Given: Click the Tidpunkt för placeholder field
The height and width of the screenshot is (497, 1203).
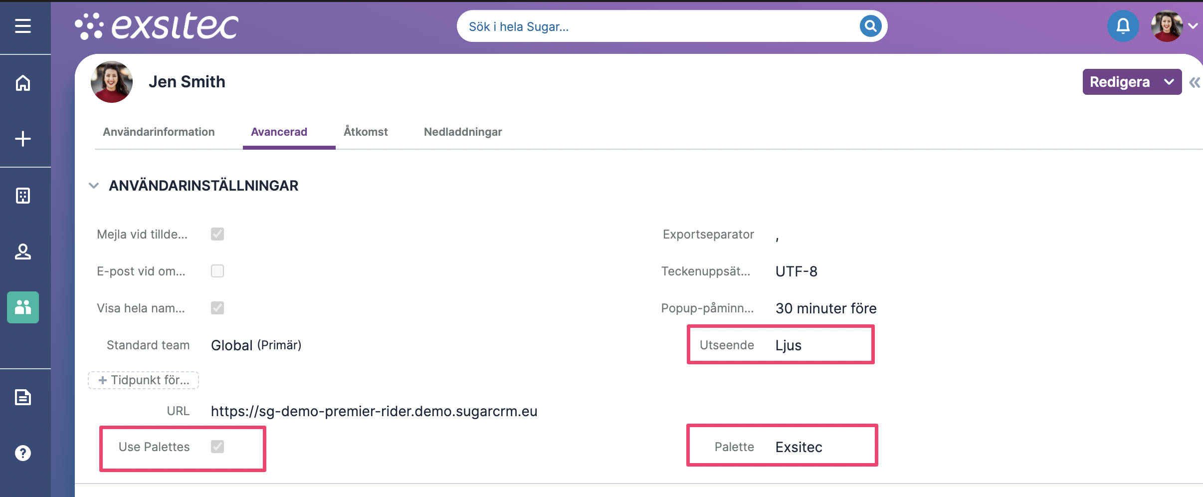Looking at the screenshot, I should tap(144, 380).
